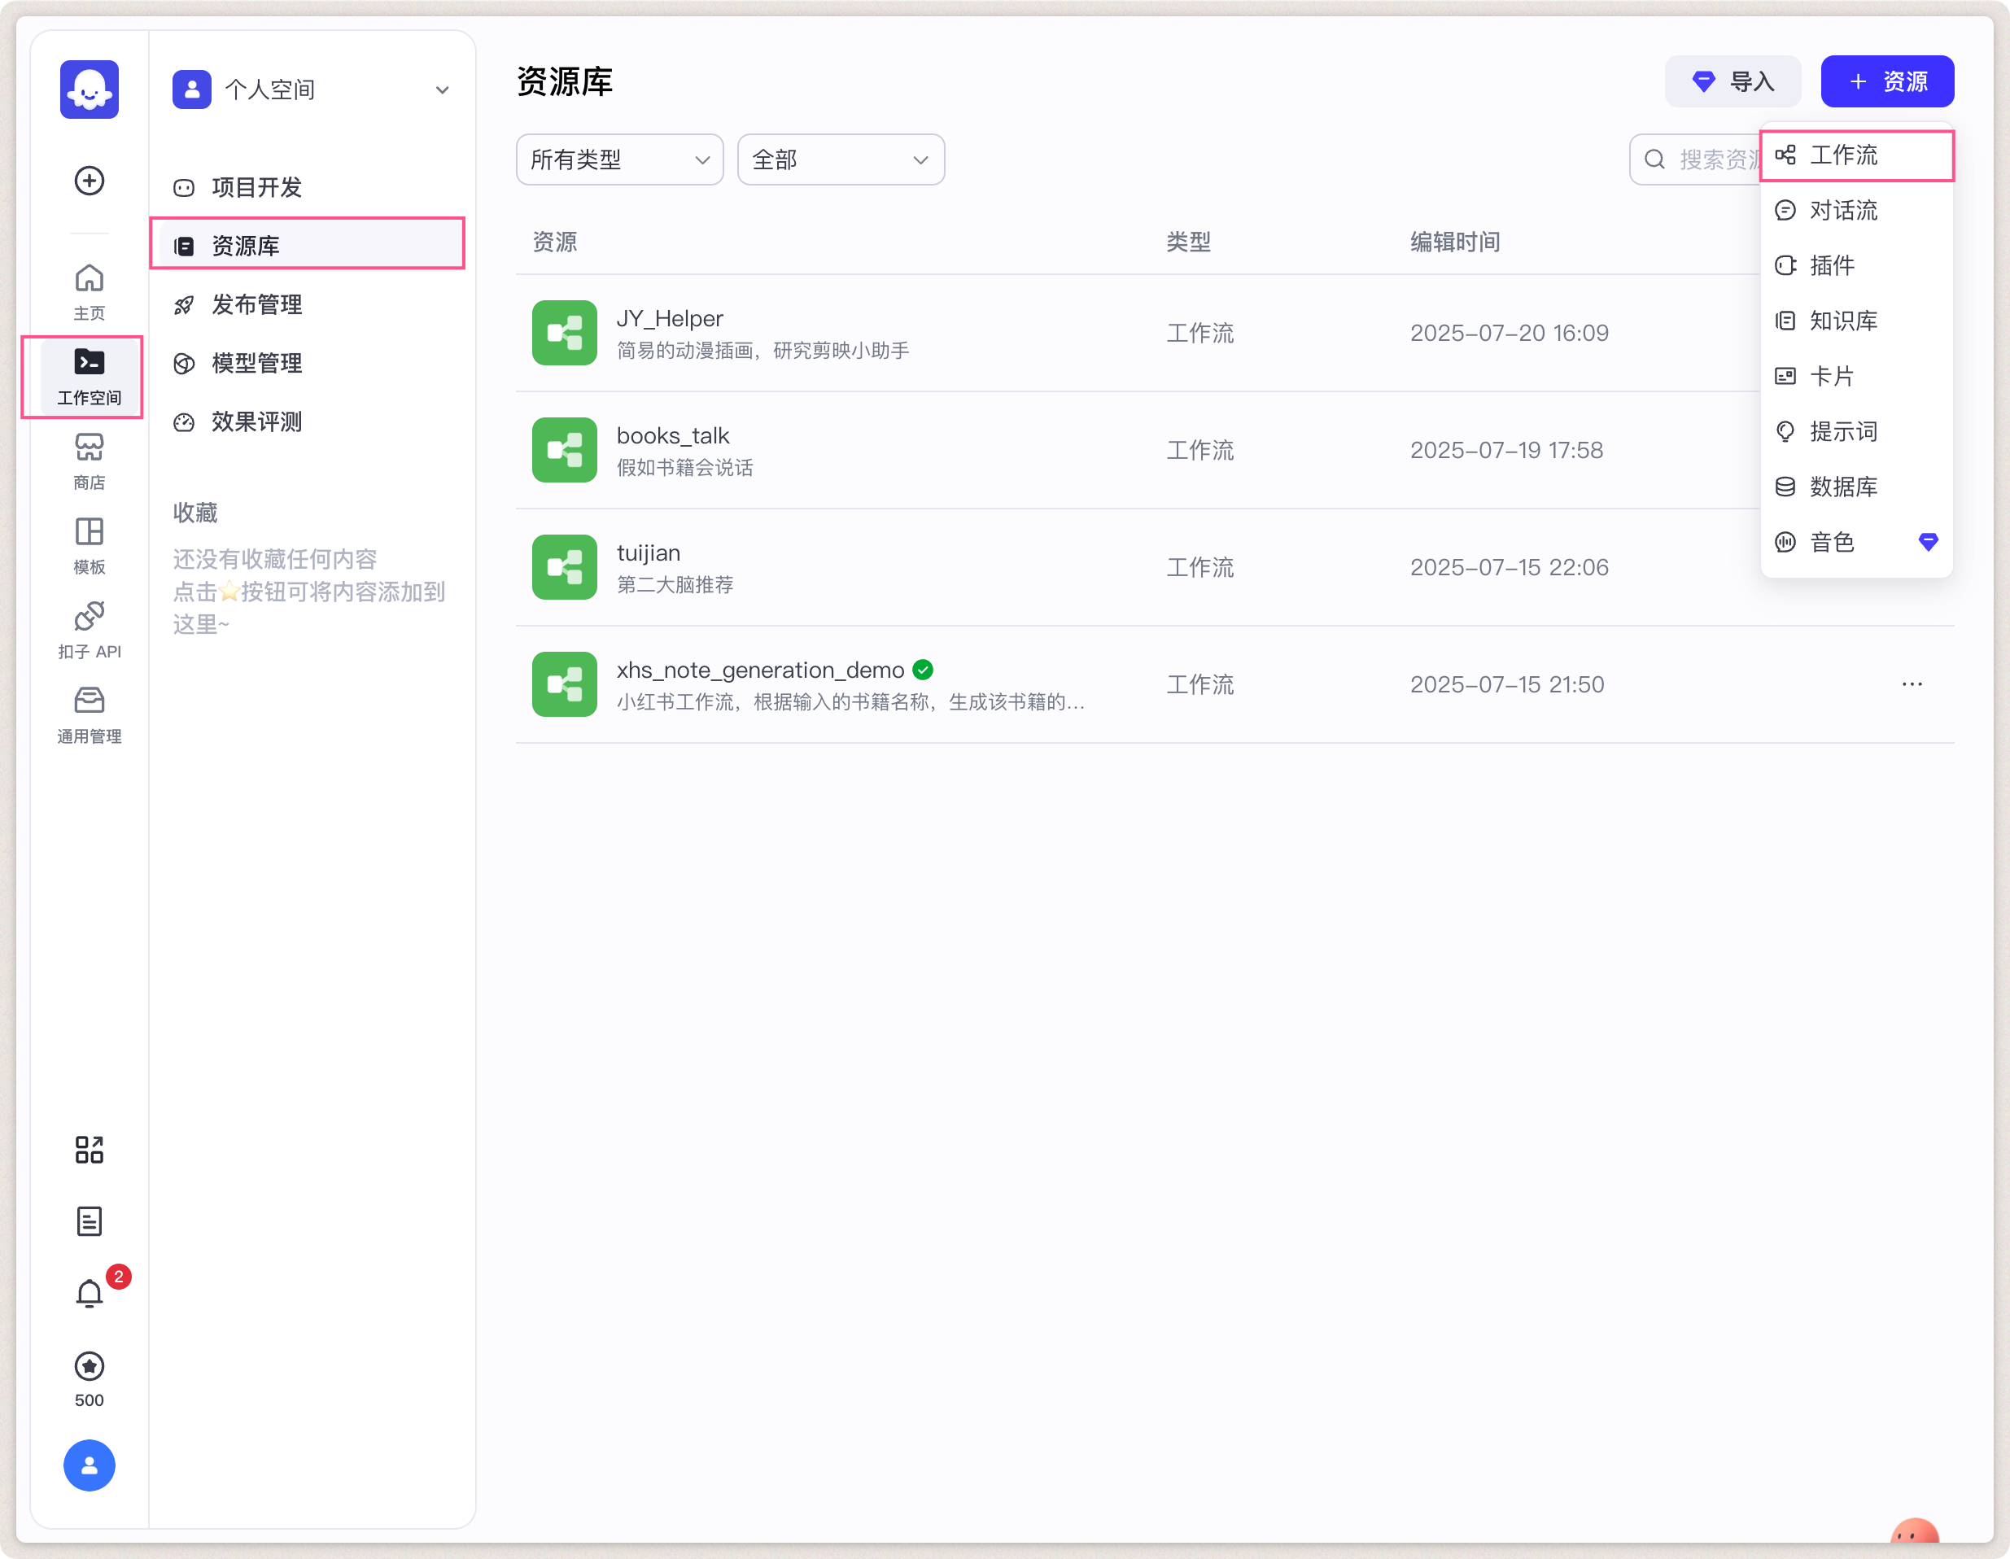Click the Coze logo at top left
This screenshot has width=2010, height=1559.
89,90
